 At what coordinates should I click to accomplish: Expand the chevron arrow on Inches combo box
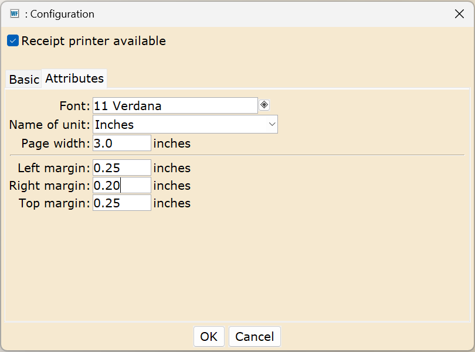click(272, 124)
